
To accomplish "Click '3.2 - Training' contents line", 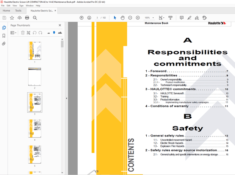I will 191,96.
